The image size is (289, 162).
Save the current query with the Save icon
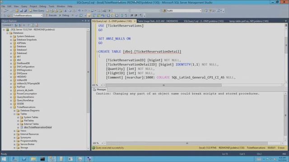pos(21,11)
